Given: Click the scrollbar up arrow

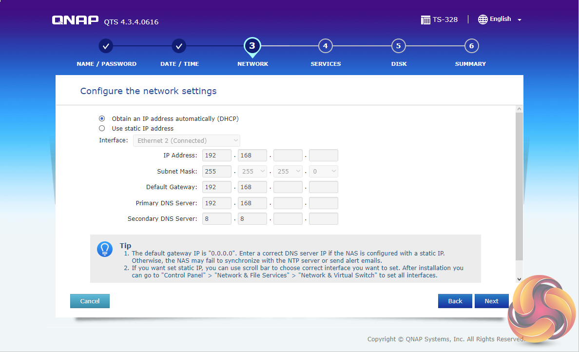Looking at the screenshot, I should point(519,109).
